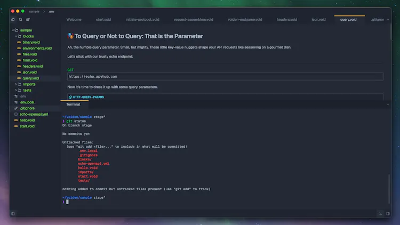400x225 pixels.
Task: Click the void file icon beside query.void
Action: [x=19, y=78]
